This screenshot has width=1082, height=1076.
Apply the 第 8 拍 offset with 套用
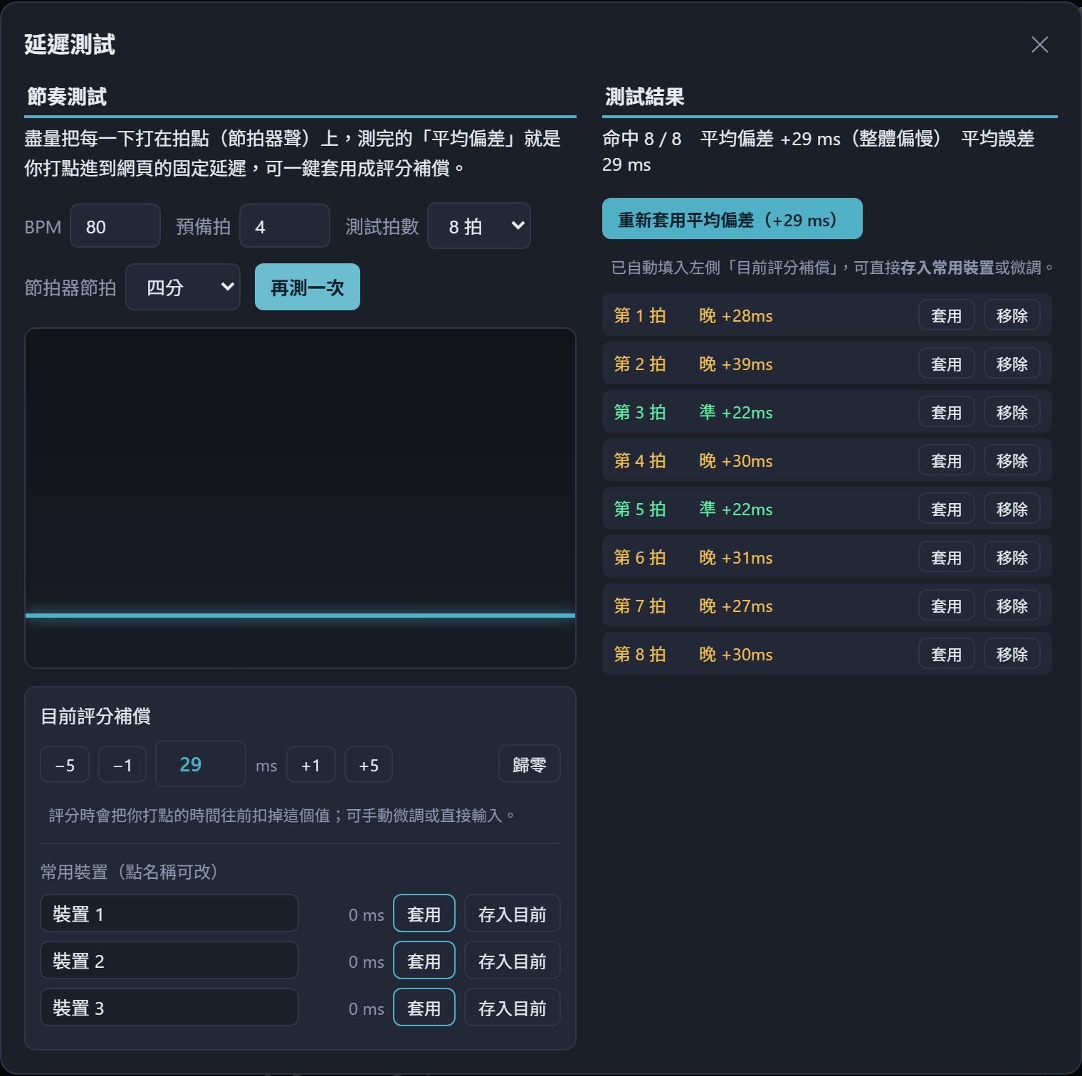(x=947, y=654)
